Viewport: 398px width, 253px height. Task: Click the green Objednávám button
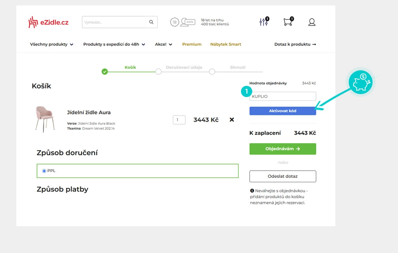(x=283, y=149)
